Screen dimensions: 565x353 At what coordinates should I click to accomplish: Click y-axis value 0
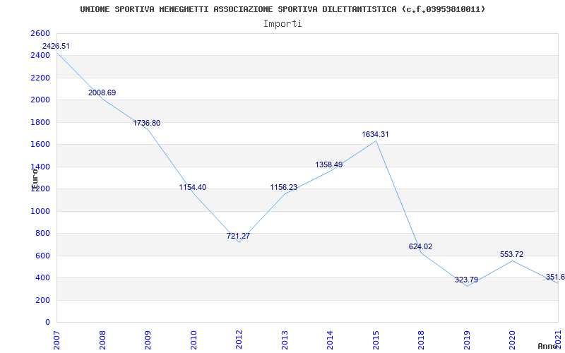point(47,322)
